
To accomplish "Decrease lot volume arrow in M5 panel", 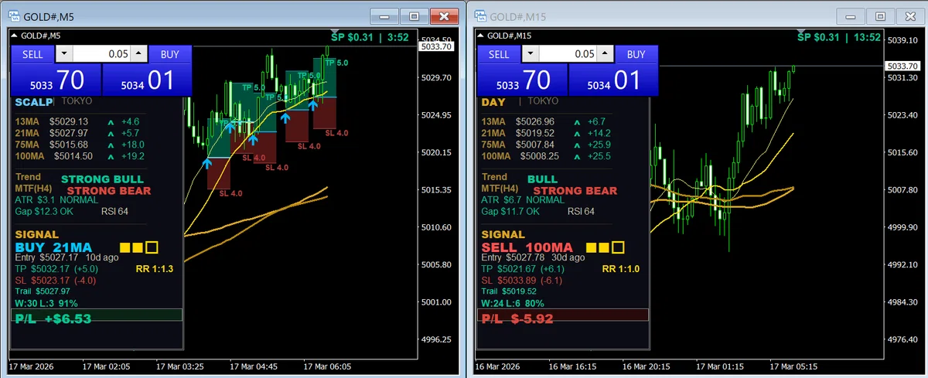I will (64, 54).
